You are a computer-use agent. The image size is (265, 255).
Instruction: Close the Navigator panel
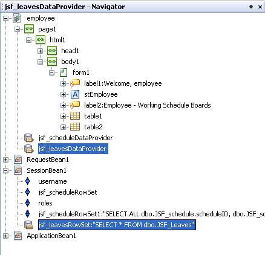click(260, 7)
